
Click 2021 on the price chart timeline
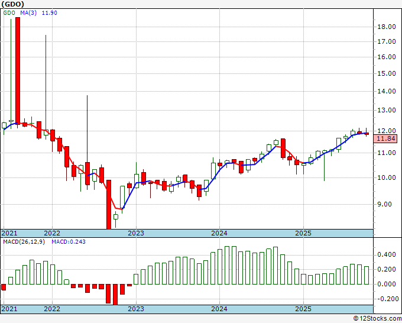(x=9, y=233)
